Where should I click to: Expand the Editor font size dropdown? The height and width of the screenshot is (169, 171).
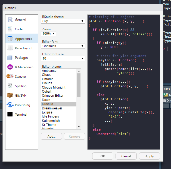63,58
